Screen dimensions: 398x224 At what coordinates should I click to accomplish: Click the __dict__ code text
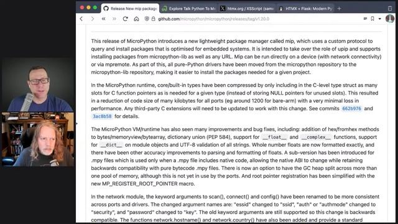[x=111, y=145]
